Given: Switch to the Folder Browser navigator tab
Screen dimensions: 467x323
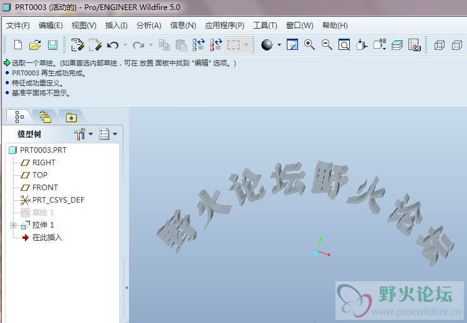Looking at the screenshot, I should coord(46,117).
